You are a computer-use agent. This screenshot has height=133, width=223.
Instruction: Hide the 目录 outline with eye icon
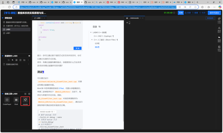click(x=100, y=27)
